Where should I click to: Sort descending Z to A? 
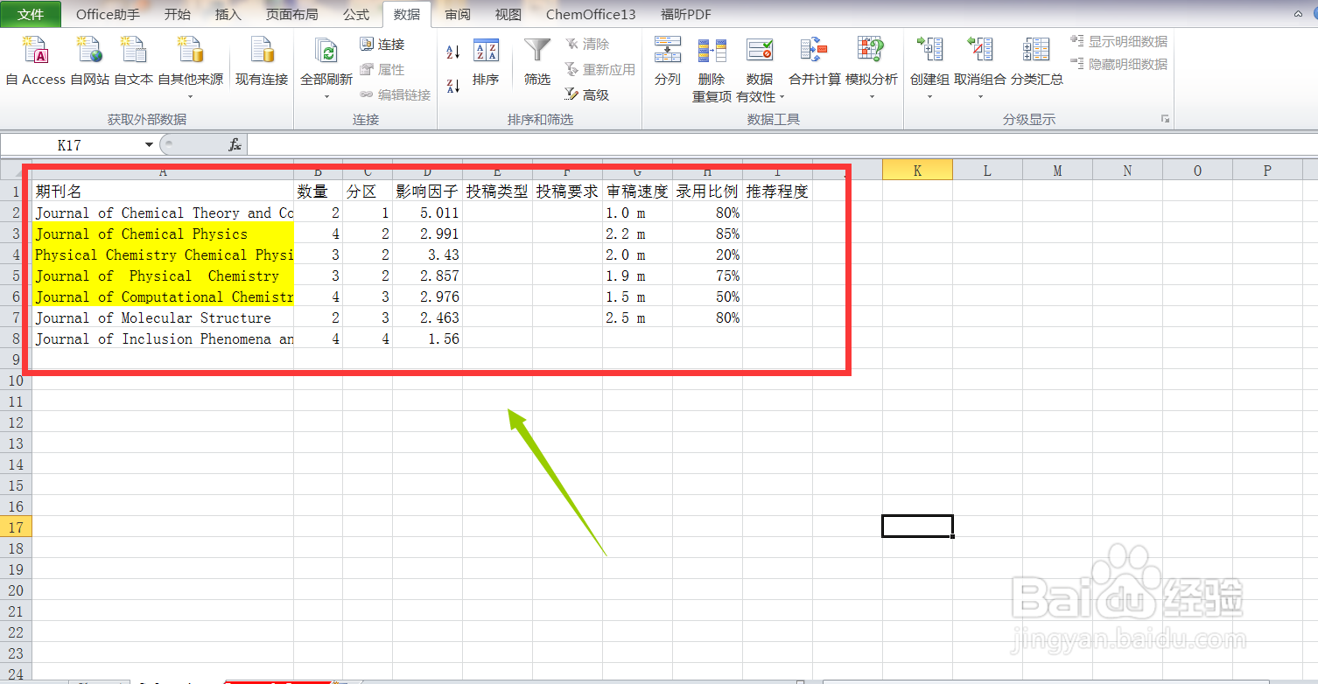[x=453, y=86]
